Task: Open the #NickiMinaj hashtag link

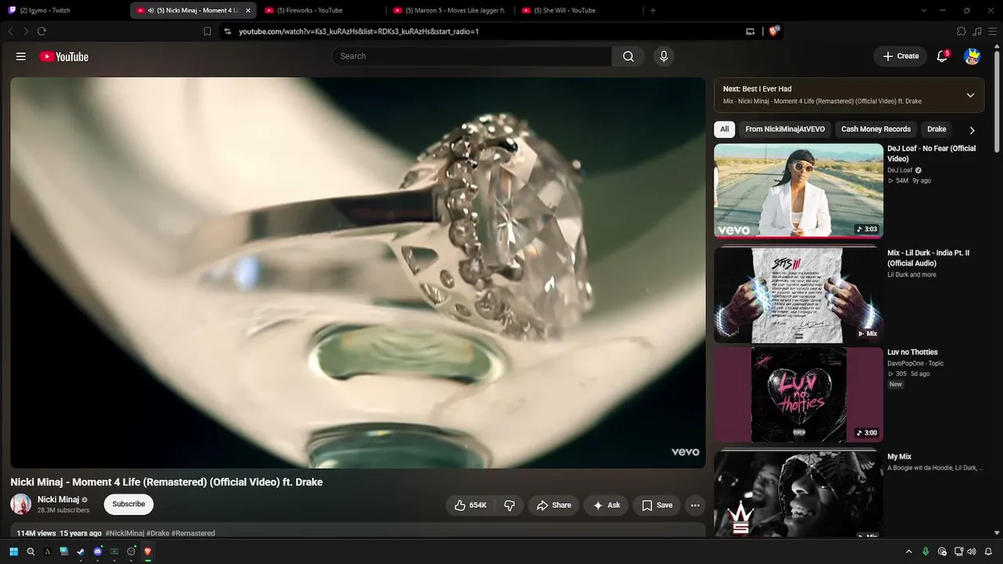Action: (x=125, y=533)
